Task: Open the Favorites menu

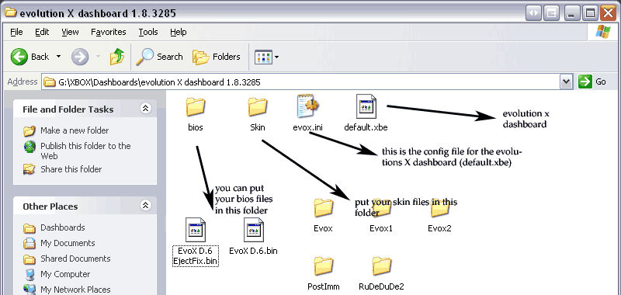Action: coord(108,32)
